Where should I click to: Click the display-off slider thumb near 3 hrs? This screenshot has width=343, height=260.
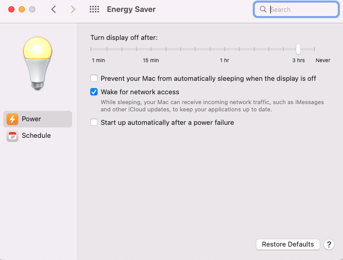pos(298,49)
